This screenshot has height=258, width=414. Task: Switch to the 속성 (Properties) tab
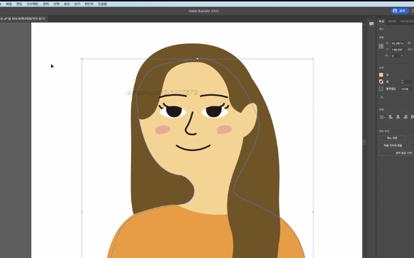381,21
